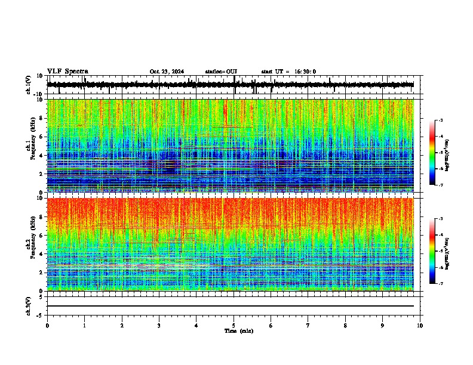Click the "ch.3(V)" axis label
Screen dimensions: 473x365
[29, 307]
